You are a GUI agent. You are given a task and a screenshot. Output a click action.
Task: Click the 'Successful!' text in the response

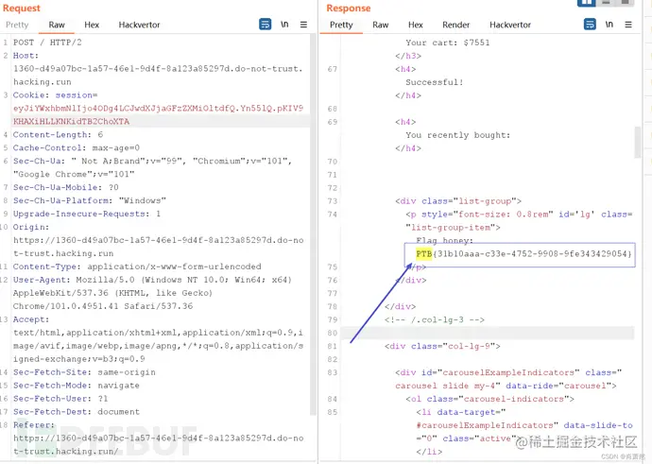(x=435, y=82)
